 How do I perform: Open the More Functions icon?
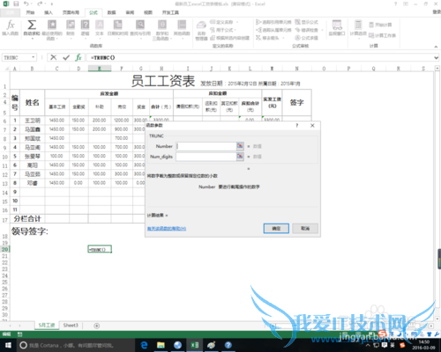coord(182,25)
